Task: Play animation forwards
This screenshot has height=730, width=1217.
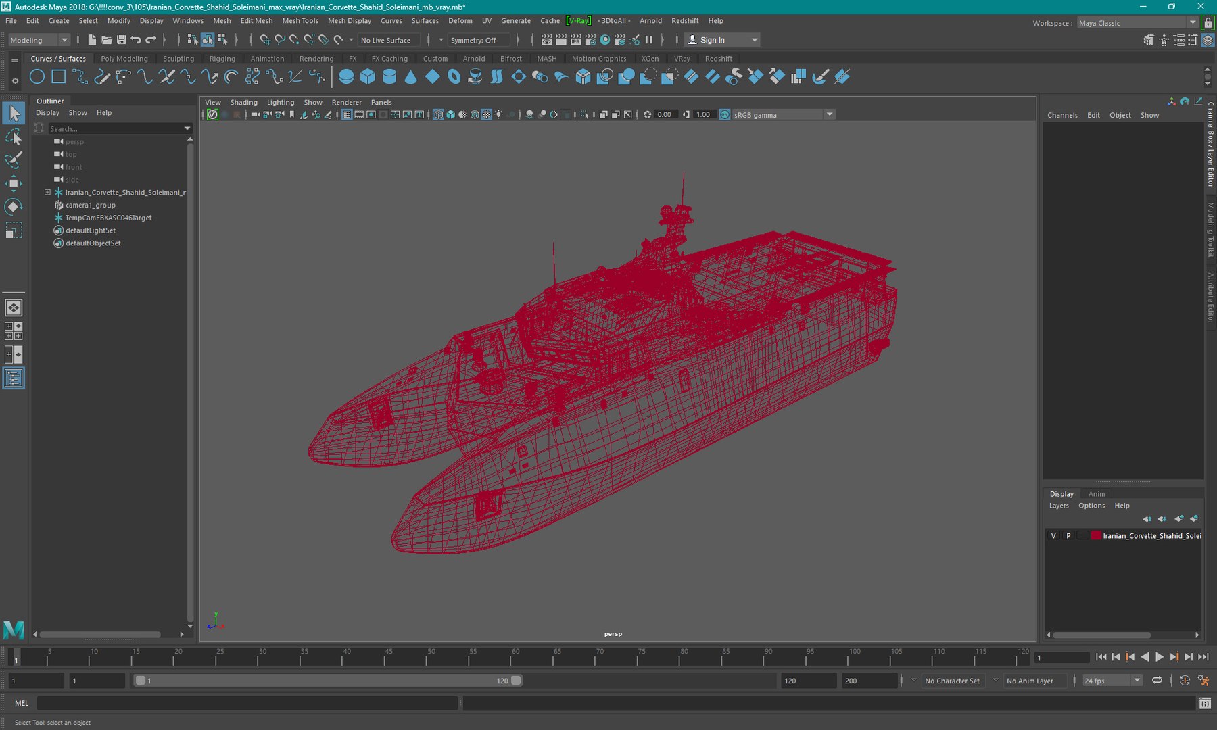Action: tap(1160, 657)
